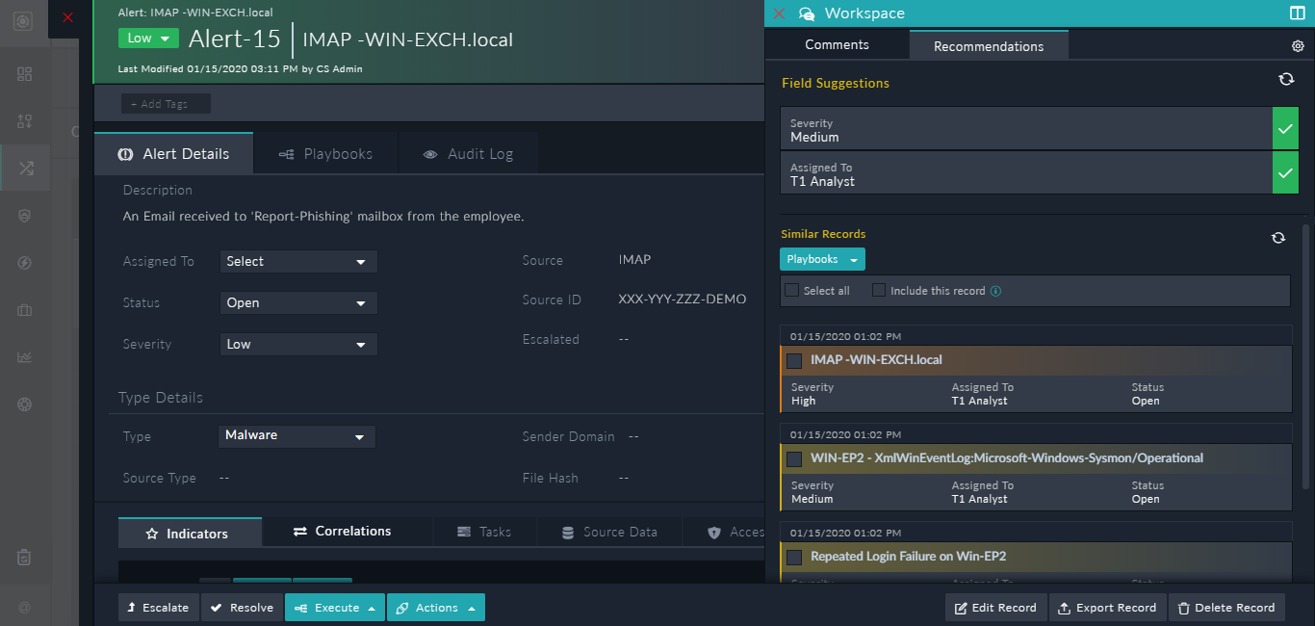Open the IMAP -WIN-EXCH.local similar record title
The image size is (1315, 626).
[876, 360]
